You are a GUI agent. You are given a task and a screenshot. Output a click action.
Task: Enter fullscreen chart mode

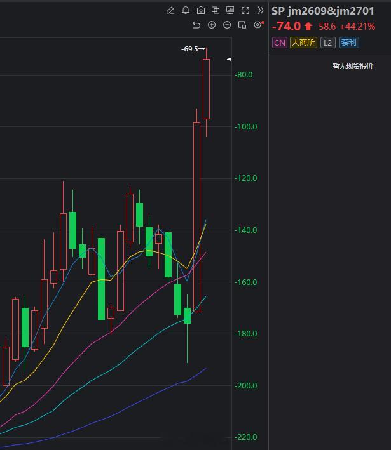click(x=245, y=11)
